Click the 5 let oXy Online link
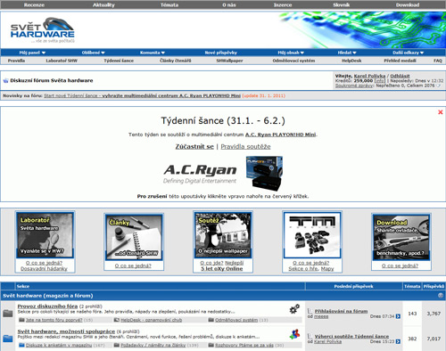 [x=222, y=269]
